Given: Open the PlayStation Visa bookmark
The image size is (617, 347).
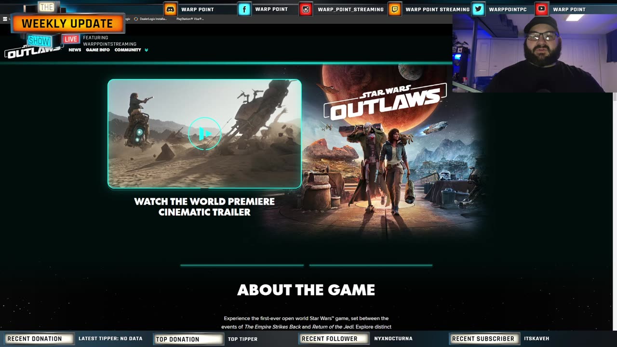Looking at the screenshot, I should (x=190, y=19).
